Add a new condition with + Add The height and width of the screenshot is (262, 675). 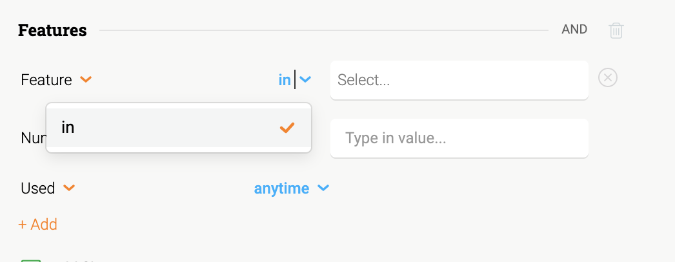coord(38,225)
